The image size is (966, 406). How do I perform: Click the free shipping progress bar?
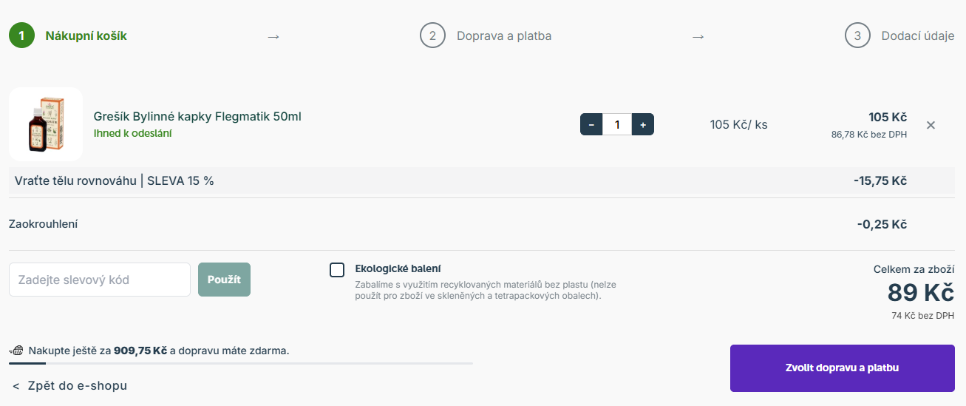240,363
